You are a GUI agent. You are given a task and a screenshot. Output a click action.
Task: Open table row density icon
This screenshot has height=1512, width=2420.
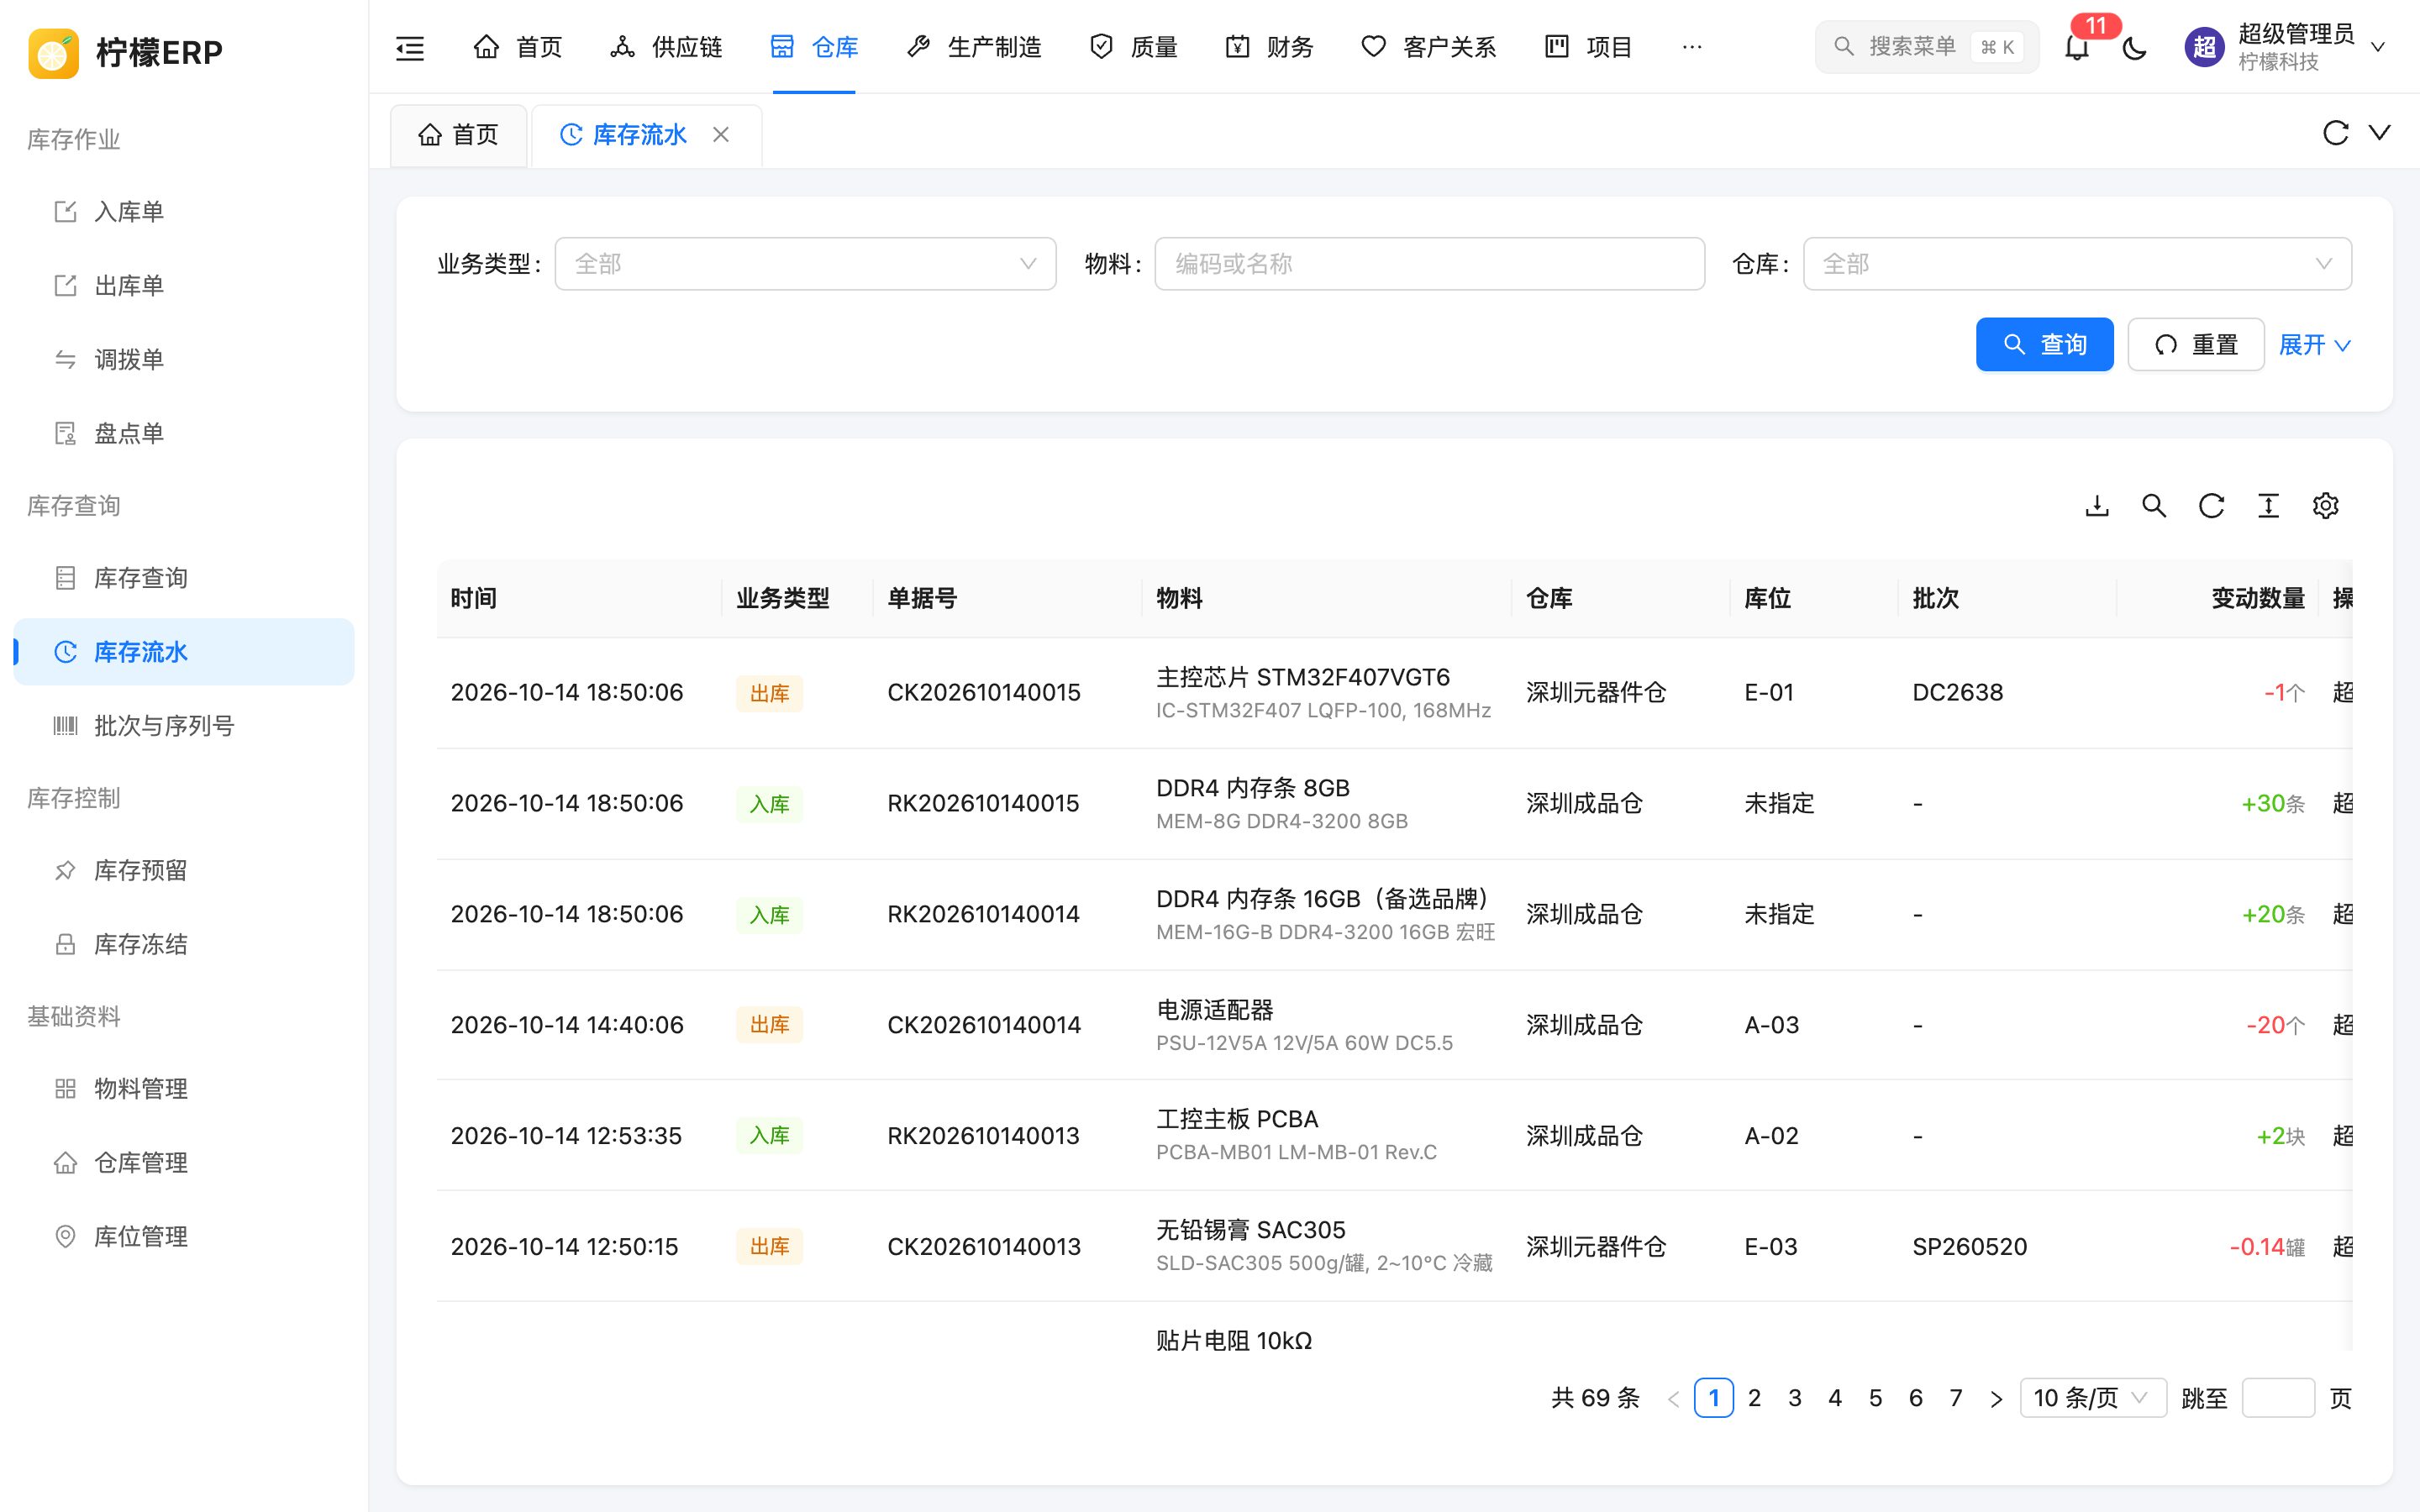(2268, 506)
